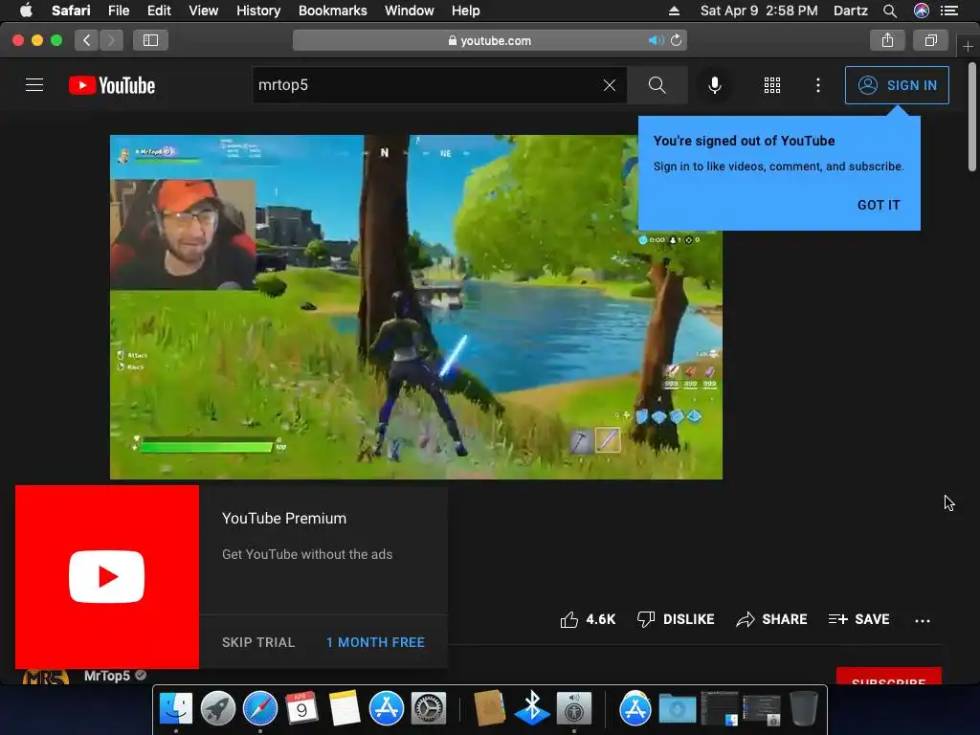980x735 pixels.
Task: Click the SIGN IN button
Action: [897, 85]
